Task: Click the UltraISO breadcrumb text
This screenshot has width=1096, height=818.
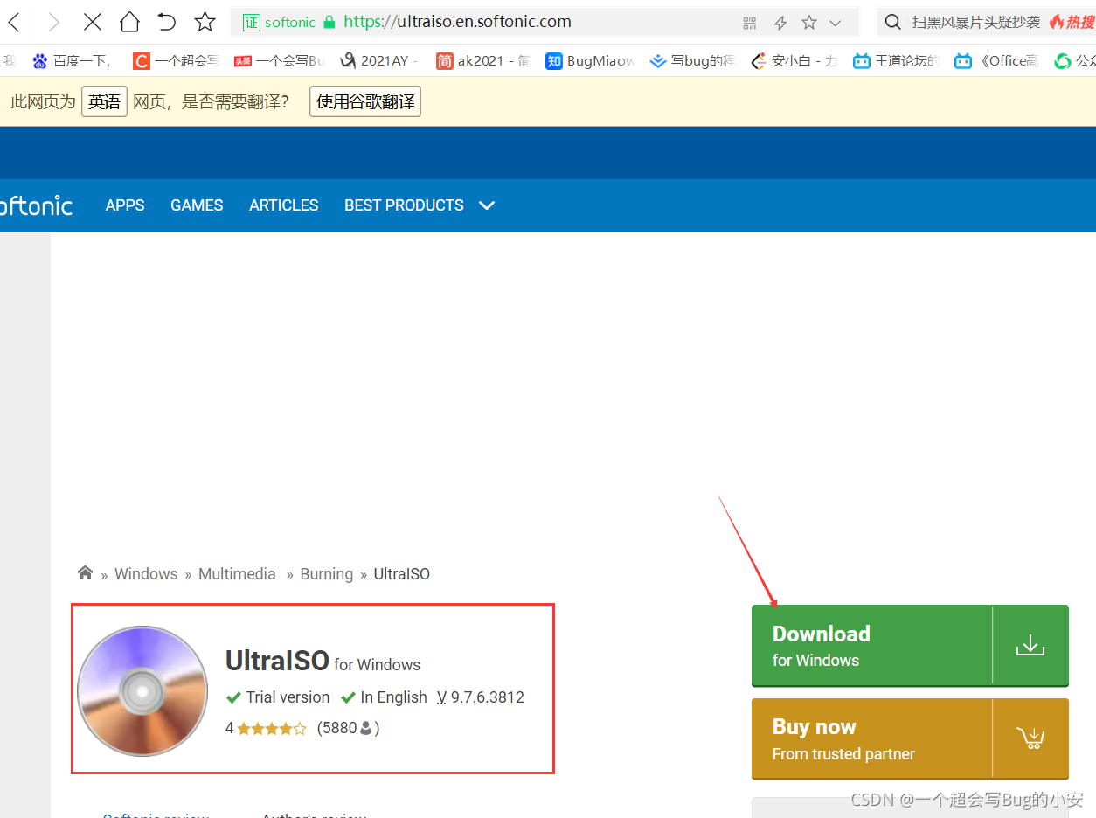Action: 402,574
